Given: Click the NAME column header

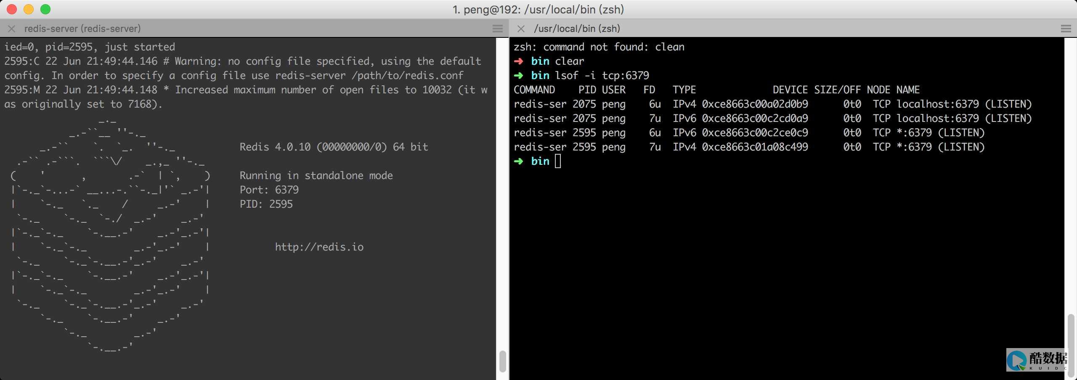Looking at the screenshot, I should (x=908, y=90).
